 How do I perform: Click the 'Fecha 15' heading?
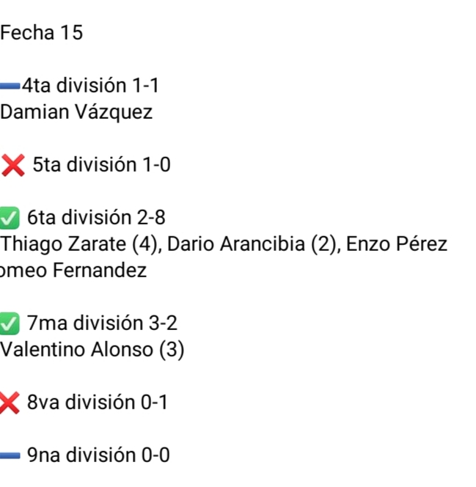click(x=42, y=33)
